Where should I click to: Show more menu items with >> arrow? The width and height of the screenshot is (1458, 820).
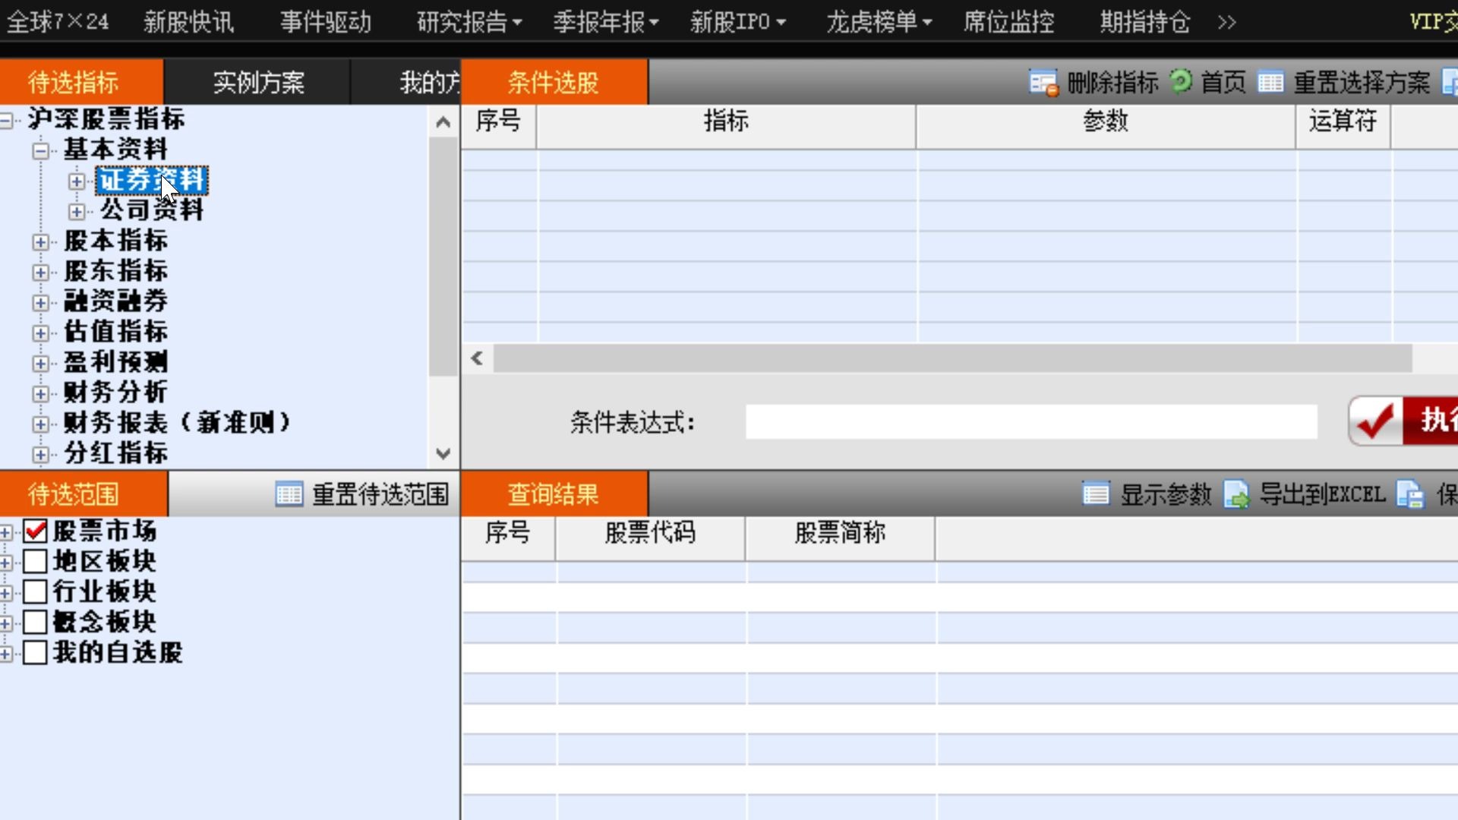[x=1226, y=22]
